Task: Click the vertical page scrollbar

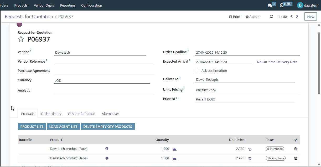Action: click(319, 63)
